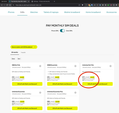
Task: Open site settings icon left of URL
Action: (14, 5)
